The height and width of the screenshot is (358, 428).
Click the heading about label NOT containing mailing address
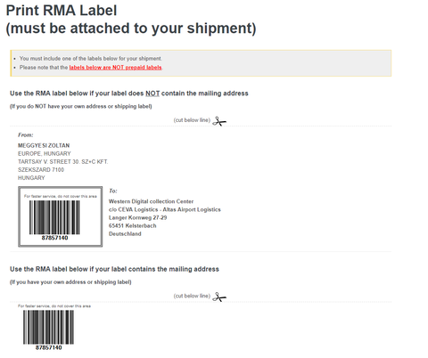pos(129,94)
